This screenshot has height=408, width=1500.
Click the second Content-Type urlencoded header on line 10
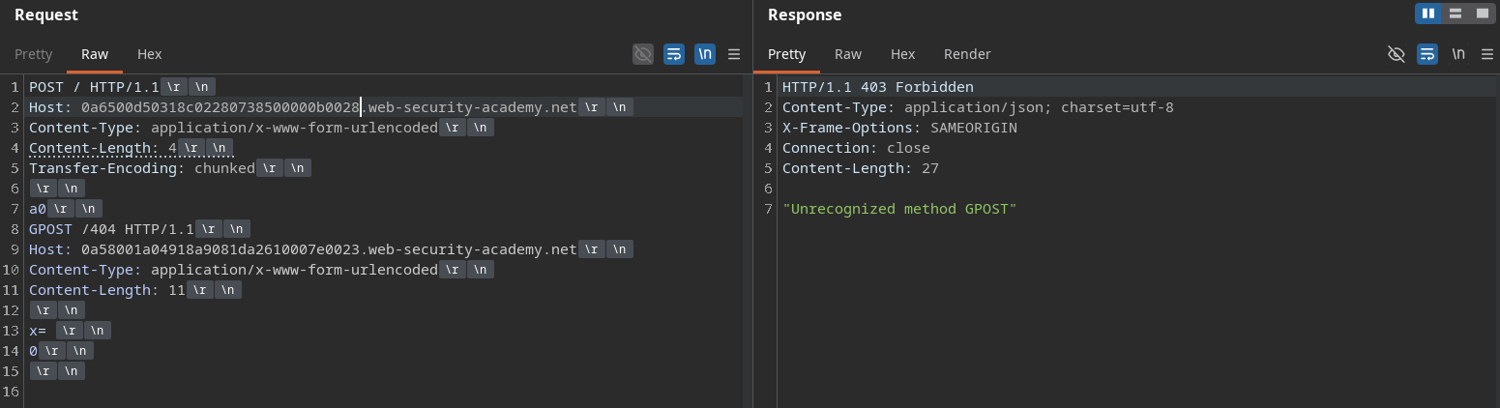[x=233, y=270]
